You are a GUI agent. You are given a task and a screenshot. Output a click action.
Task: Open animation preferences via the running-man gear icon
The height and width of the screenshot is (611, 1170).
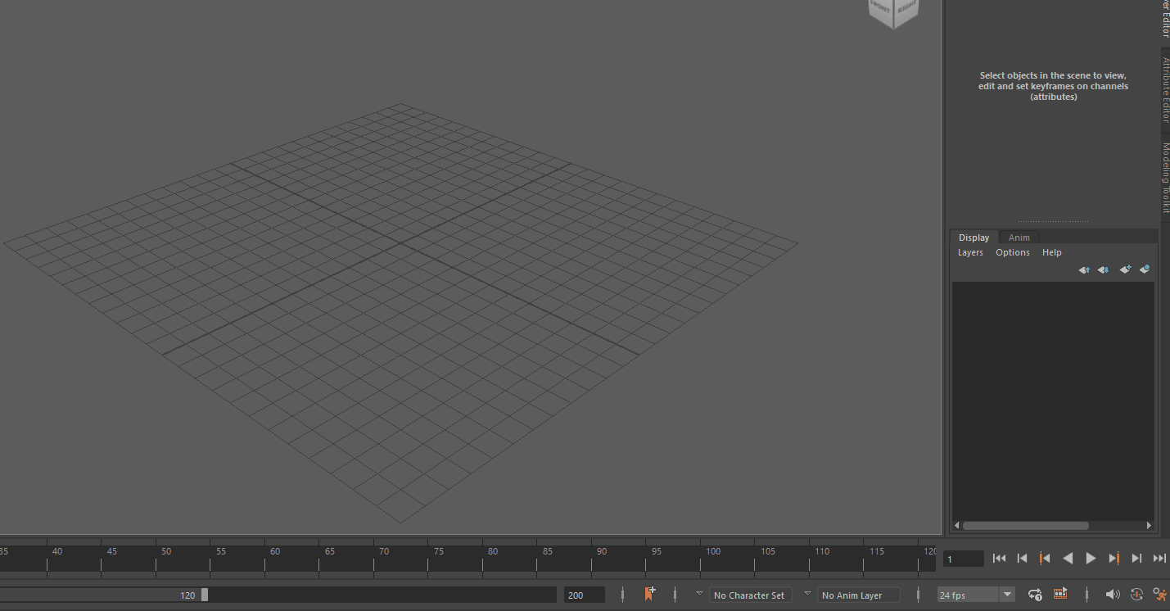click(x=1159, y=595)
